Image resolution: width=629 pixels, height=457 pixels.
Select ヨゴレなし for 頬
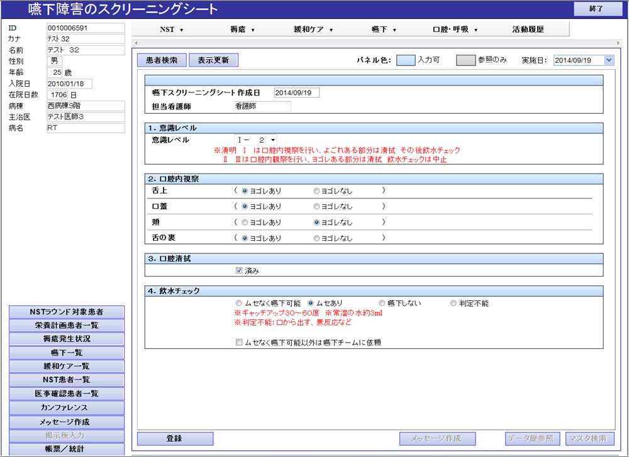316,222
